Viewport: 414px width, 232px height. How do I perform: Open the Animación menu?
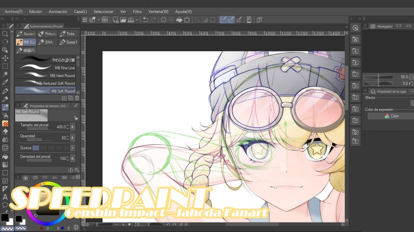click(58, 12)
